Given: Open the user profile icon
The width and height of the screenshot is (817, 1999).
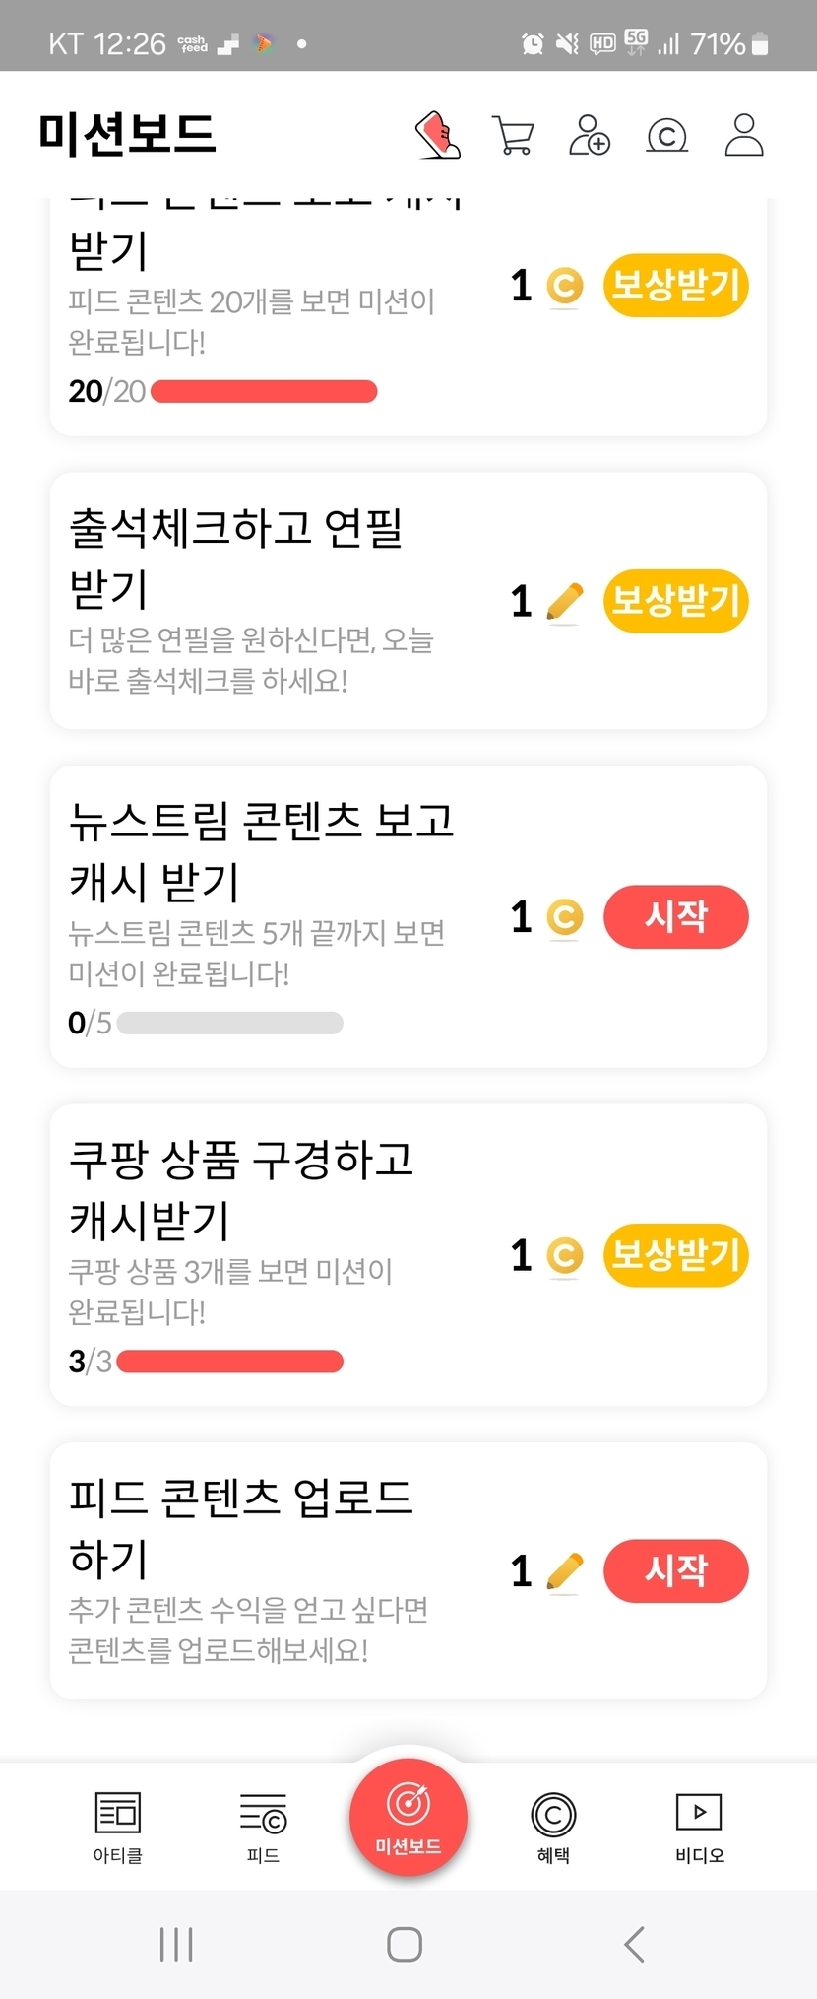Looking at the screenshot, I should (744, 135).
